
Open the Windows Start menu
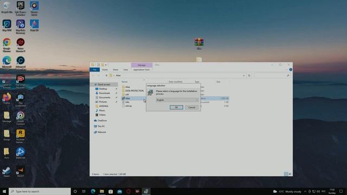(x=4, y=191)
